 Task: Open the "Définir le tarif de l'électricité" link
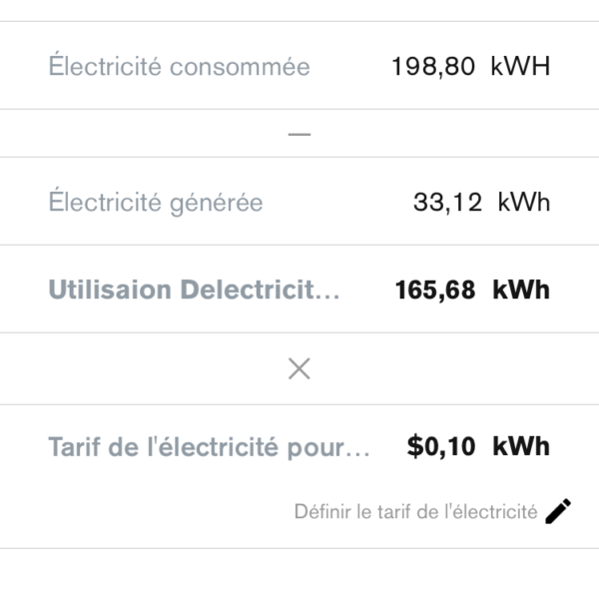tap(415, 512)
